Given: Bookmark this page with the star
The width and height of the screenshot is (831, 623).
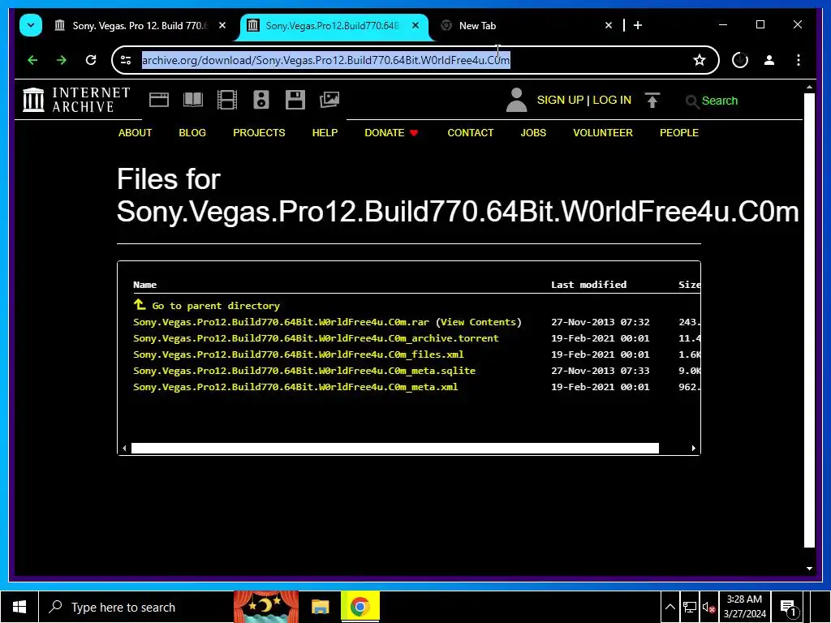Looking at the screenshot, I should pyautogui.click(x=700, y=60).
